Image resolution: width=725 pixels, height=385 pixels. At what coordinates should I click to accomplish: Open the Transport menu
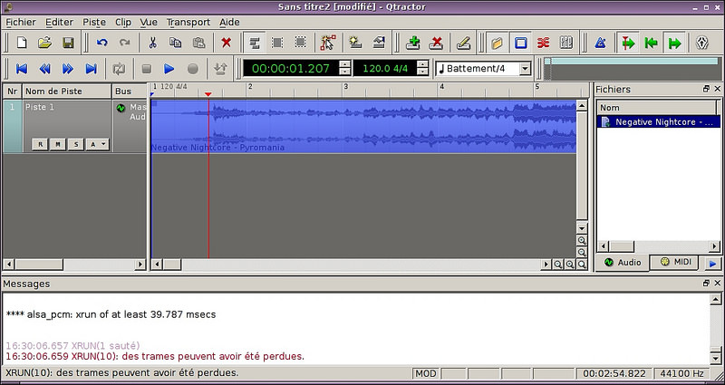[x=188, y=21]
